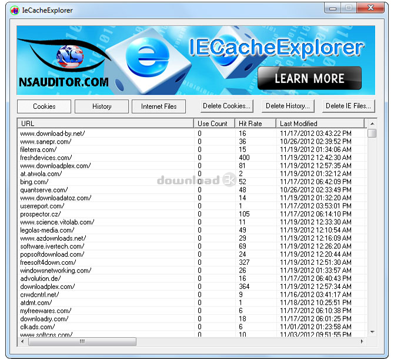Select the bing.com/ entry
Image resolution: width=394 pixels, height=359 pixels.
click(x=192, y=182)
